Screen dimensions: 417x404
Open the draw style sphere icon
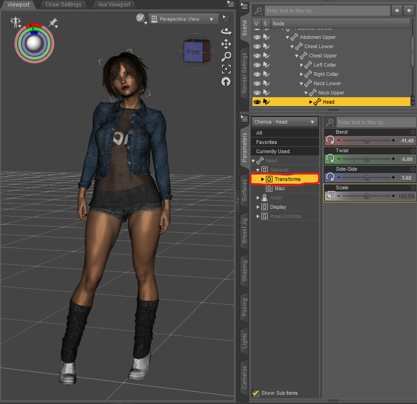coord(141,19)
